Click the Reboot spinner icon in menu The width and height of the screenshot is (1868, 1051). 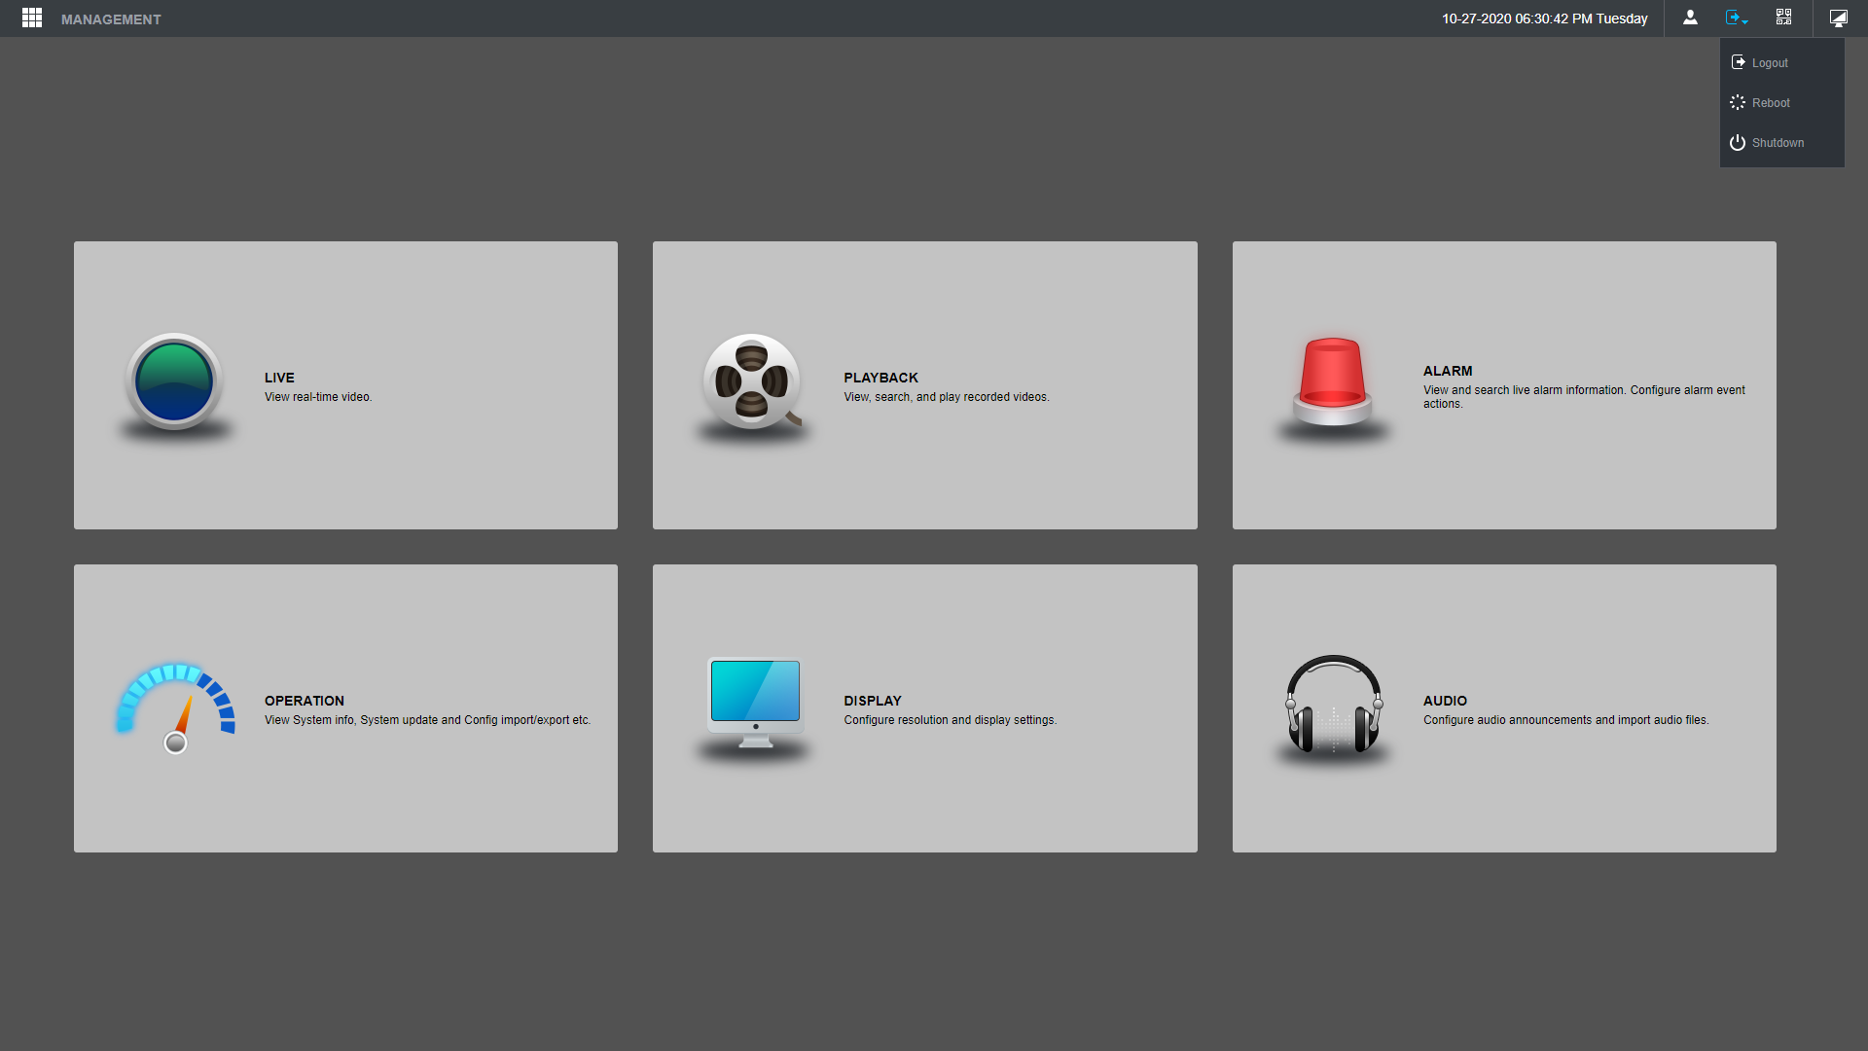click(x=1738, y=102)
